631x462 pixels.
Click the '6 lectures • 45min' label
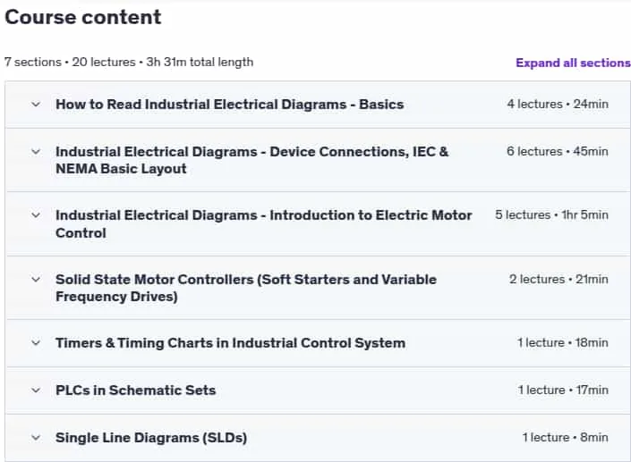[x=558, y=151]
